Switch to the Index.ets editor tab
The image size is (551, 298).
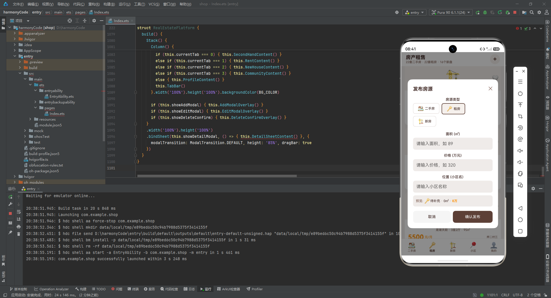[121, 21]
